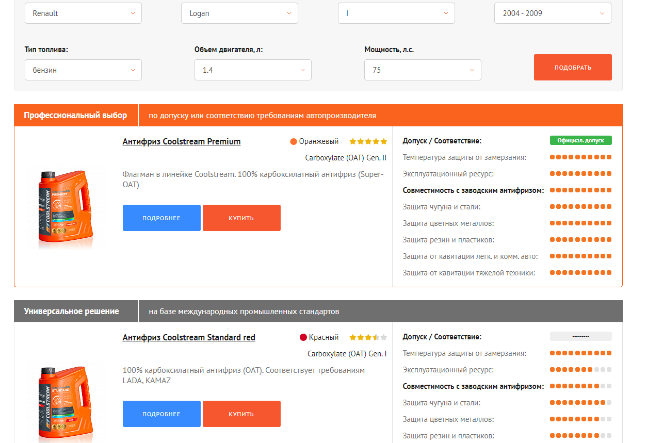647x443 pixels.
Task: Click ПОДРОБНЕЕ for Coolstream Standard red
Action: pos(161,414)
